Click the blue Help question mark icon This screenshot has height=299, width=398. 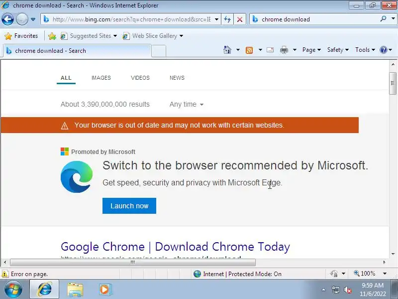pos(383,50)
